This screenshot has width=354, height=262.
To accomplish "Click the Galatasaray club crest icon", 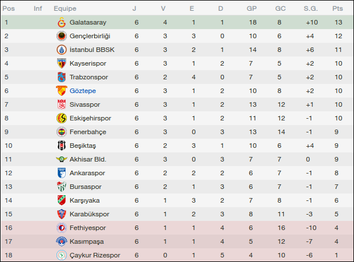I will tap(61, 22).
